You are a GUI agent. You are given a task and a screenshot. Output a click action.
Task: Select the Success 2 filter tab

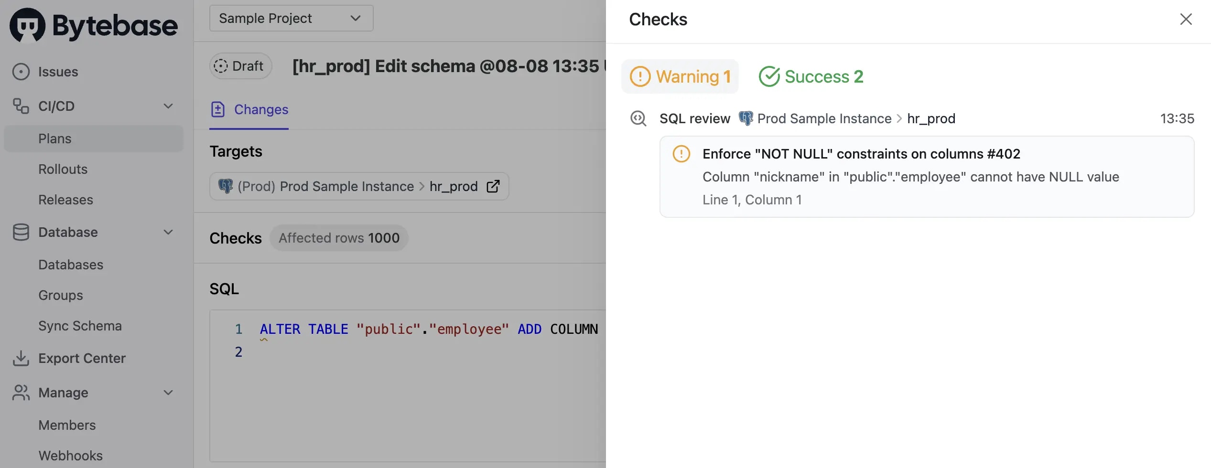click(811, 76)
